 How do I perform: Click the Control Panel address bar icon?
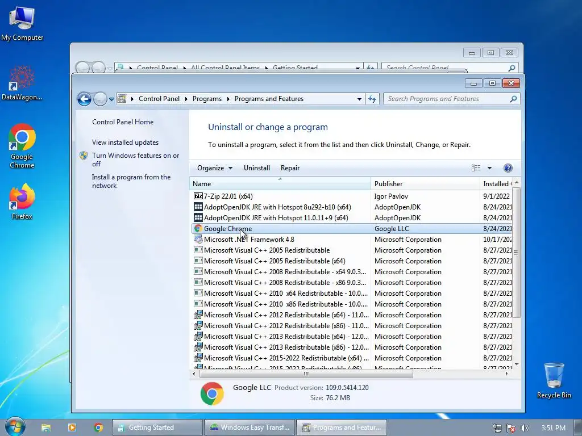coord(122,99)
